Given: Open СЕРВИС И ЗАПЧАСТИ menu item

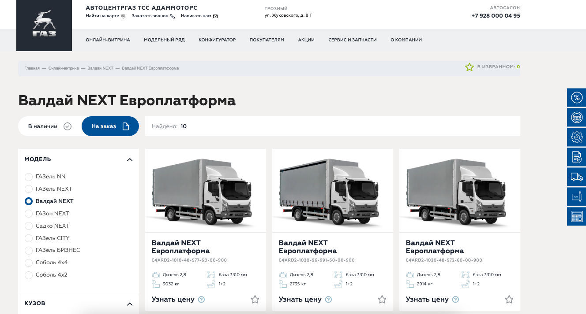Looking at the screenshot, I should point(353,40).
